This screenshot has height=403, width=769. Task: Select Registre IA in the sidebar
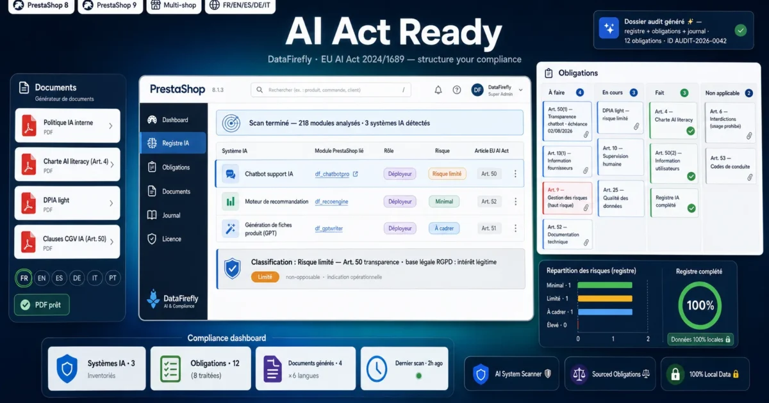coord(173,143)
